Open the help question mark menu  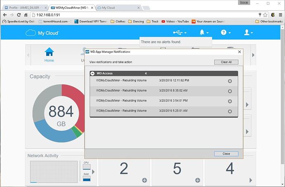[x=226, y=33]
